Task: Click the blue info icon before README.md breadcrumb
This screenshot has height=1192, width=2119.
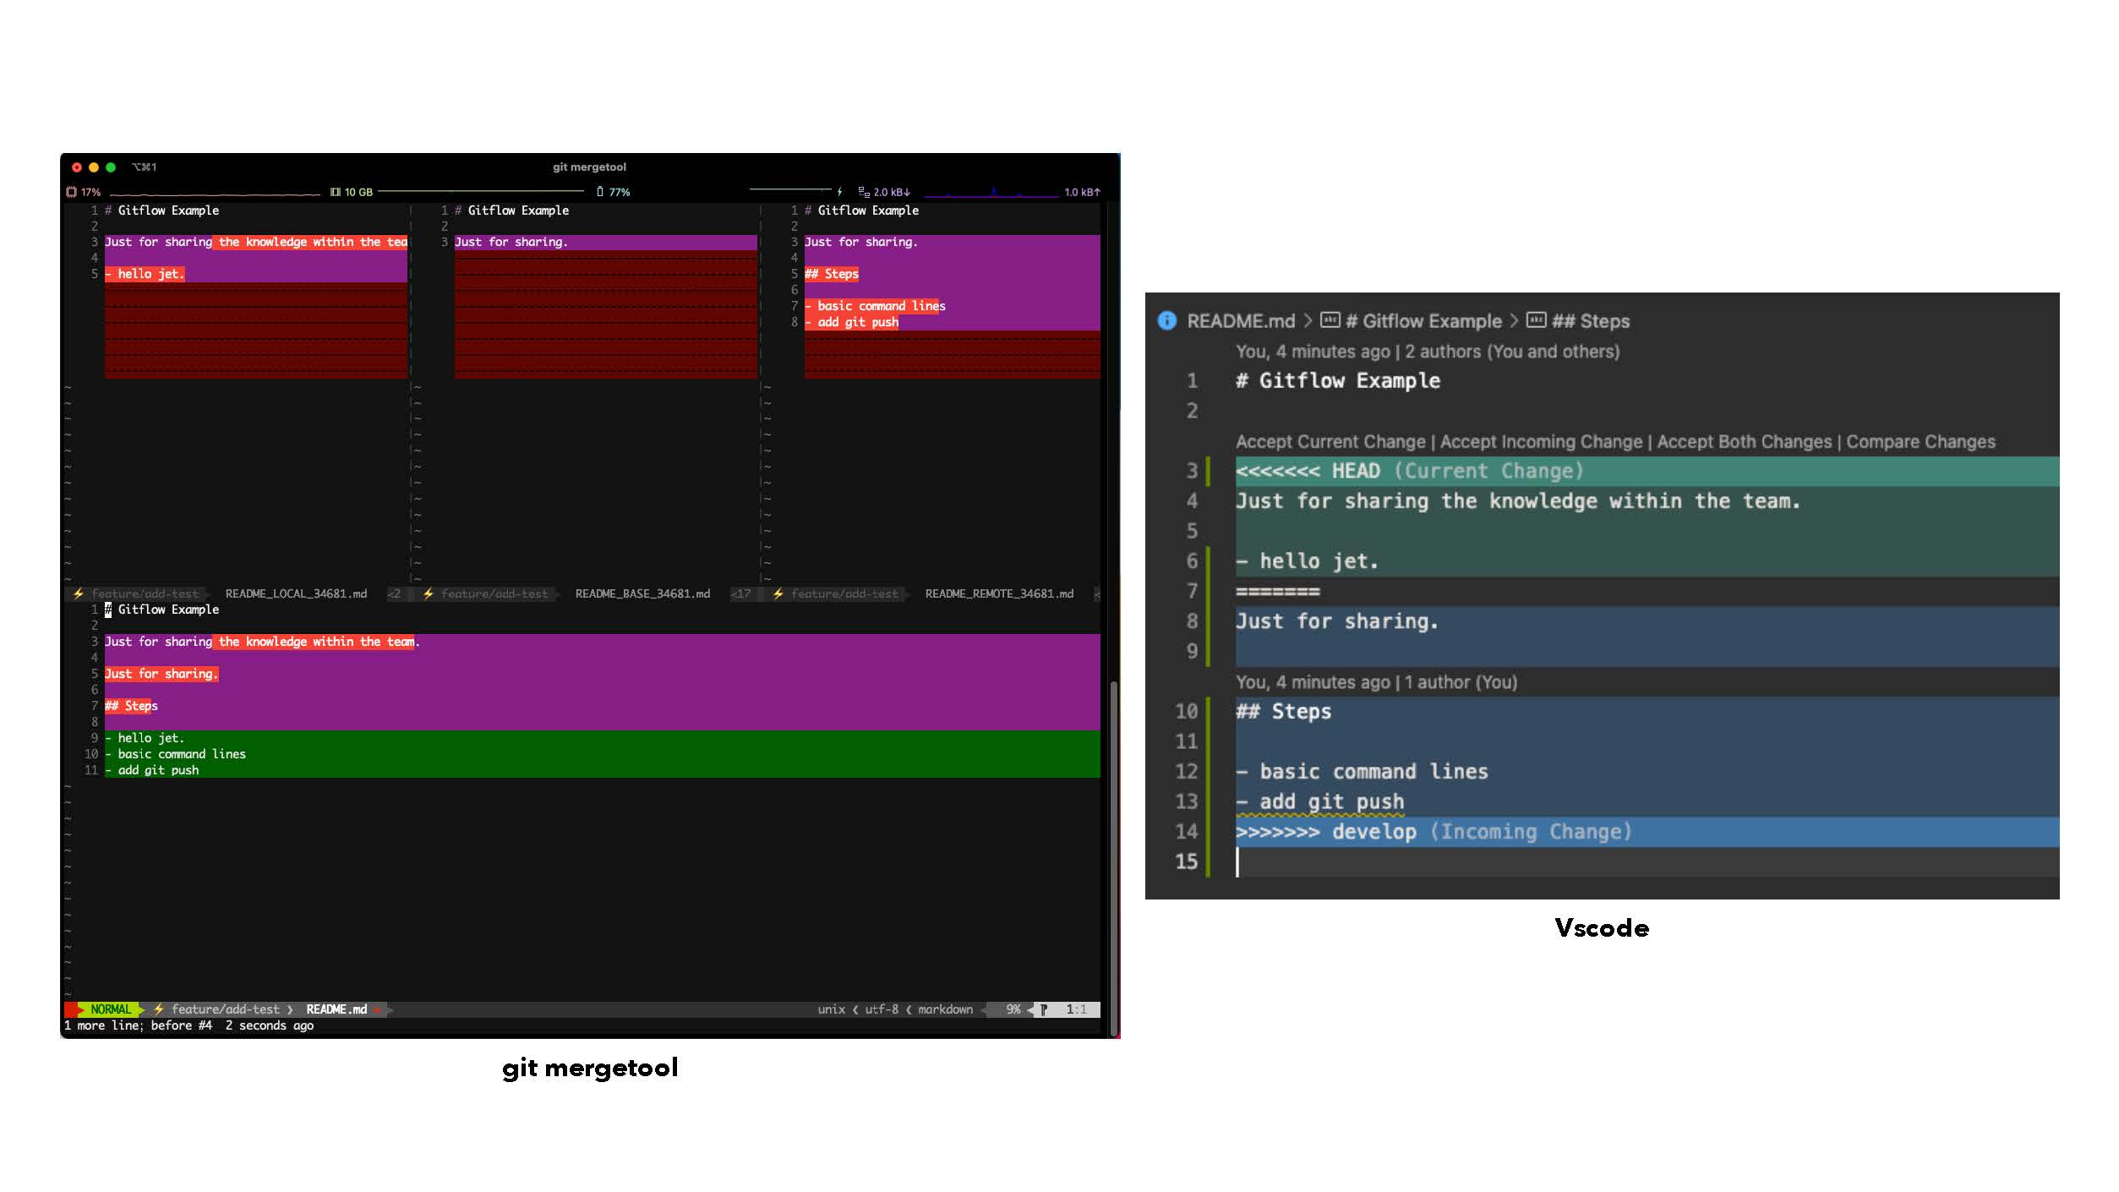Action: pos(1166,321)
